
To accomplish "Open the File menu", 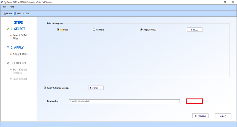I will [5, 7].
